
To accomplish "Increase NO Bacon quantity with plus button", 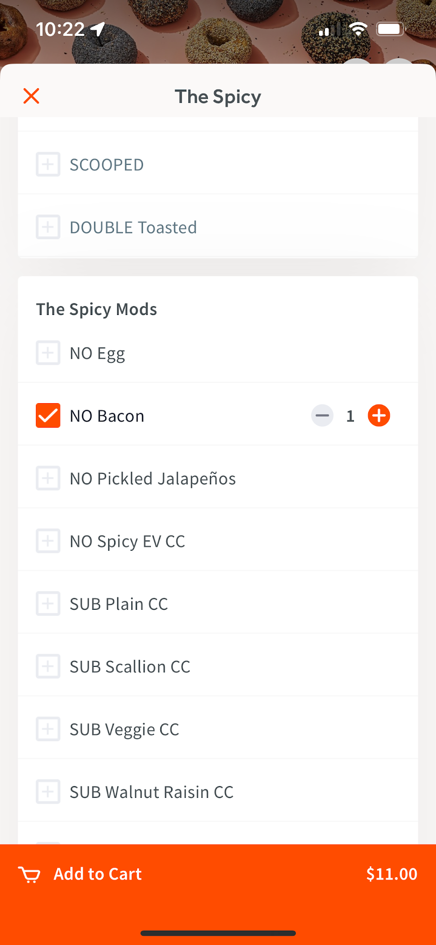I will coord(378,416).
